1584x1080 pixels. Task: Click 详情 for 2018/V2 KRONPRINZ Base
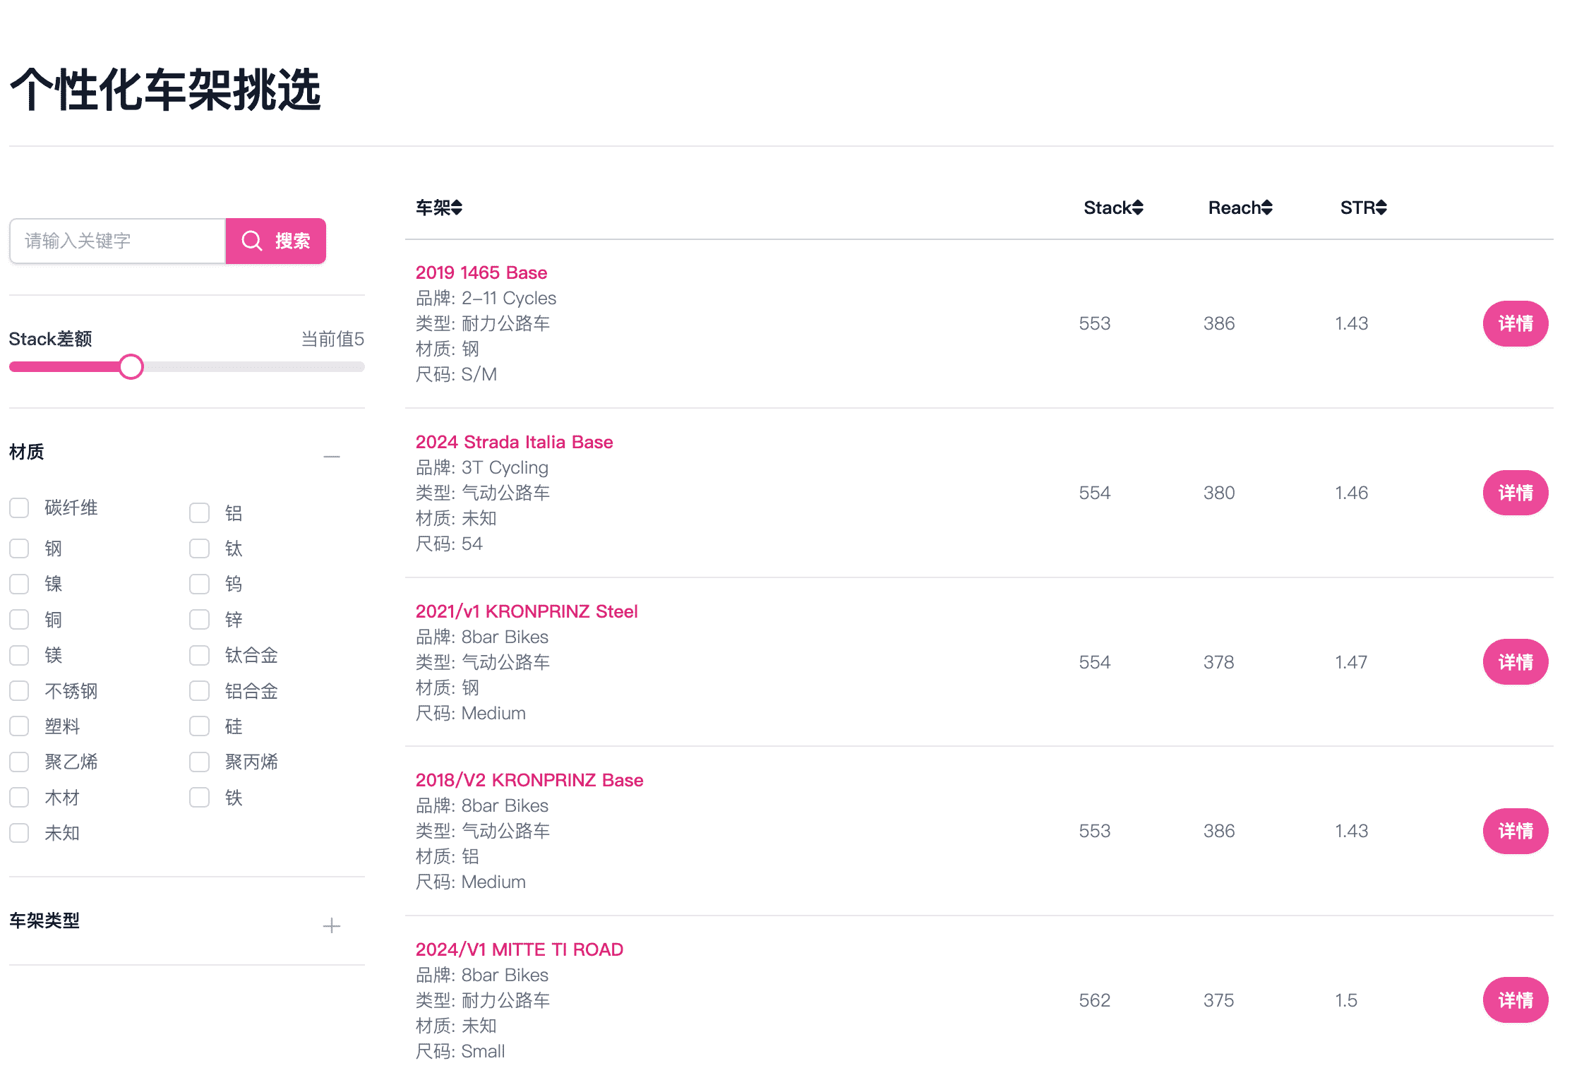(x=1515, y=831)
